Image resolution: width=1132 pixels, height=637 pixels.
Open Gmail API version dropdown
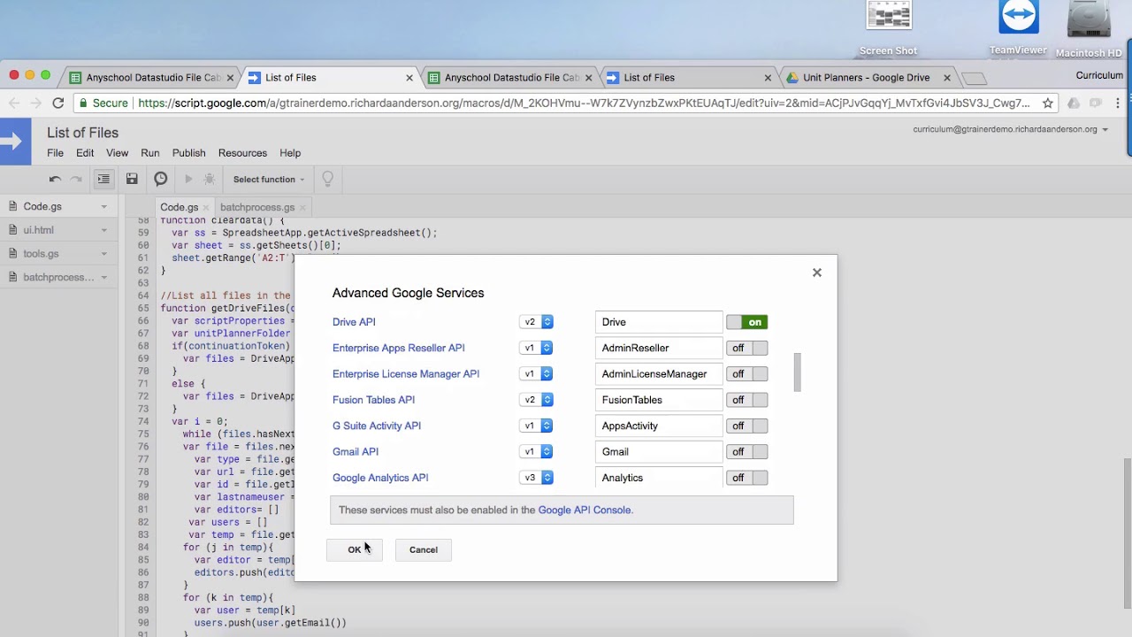click(536, 451)
